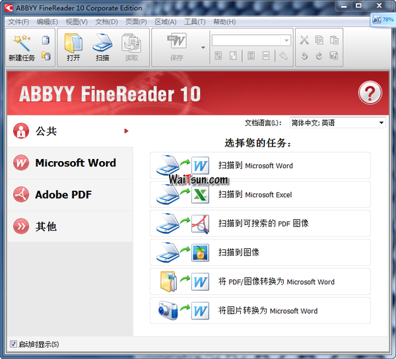Expand the 保存 save button dropdown arrow

coord(203,48)
